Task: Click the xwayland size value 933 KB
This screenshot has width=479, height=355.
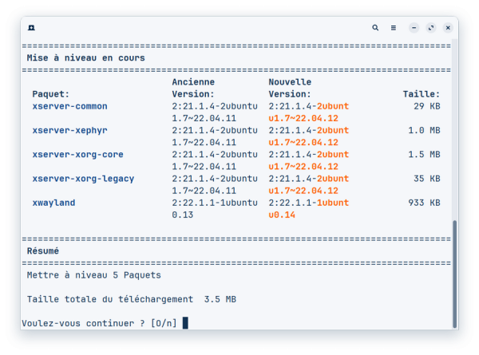Action: (423, 203)
